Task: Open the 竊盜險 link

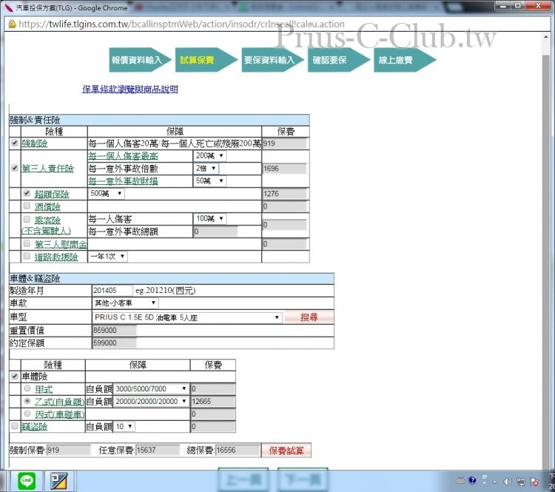Action: point(35,426)
